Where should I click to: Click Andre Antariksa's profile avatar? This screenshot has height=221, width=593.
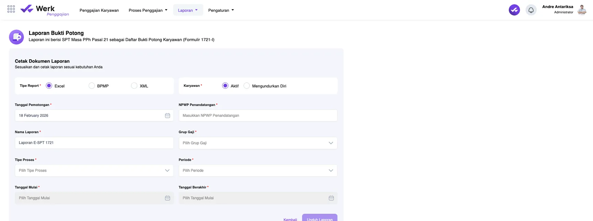[582, 10]
